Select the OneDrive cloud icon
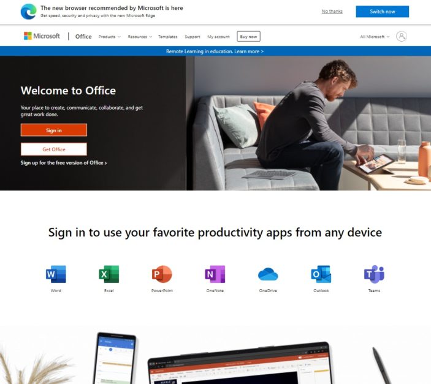 point(268,274)
